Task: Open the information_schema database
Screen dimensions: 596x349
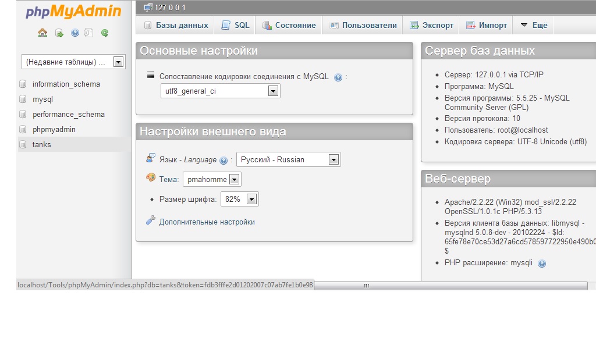Action: (x=66, y=84)
